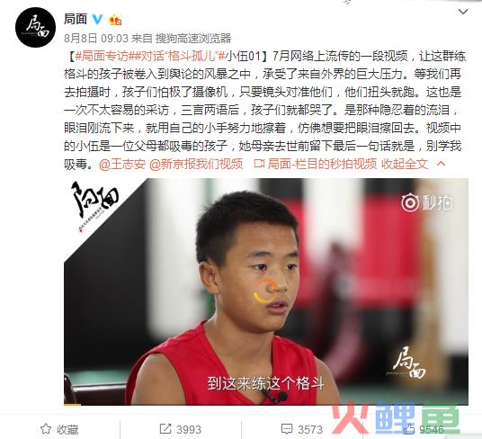Click the crown membership badge icon
Image resolution: width=482 pixels, height=439 pixels.
pos(115,20)
